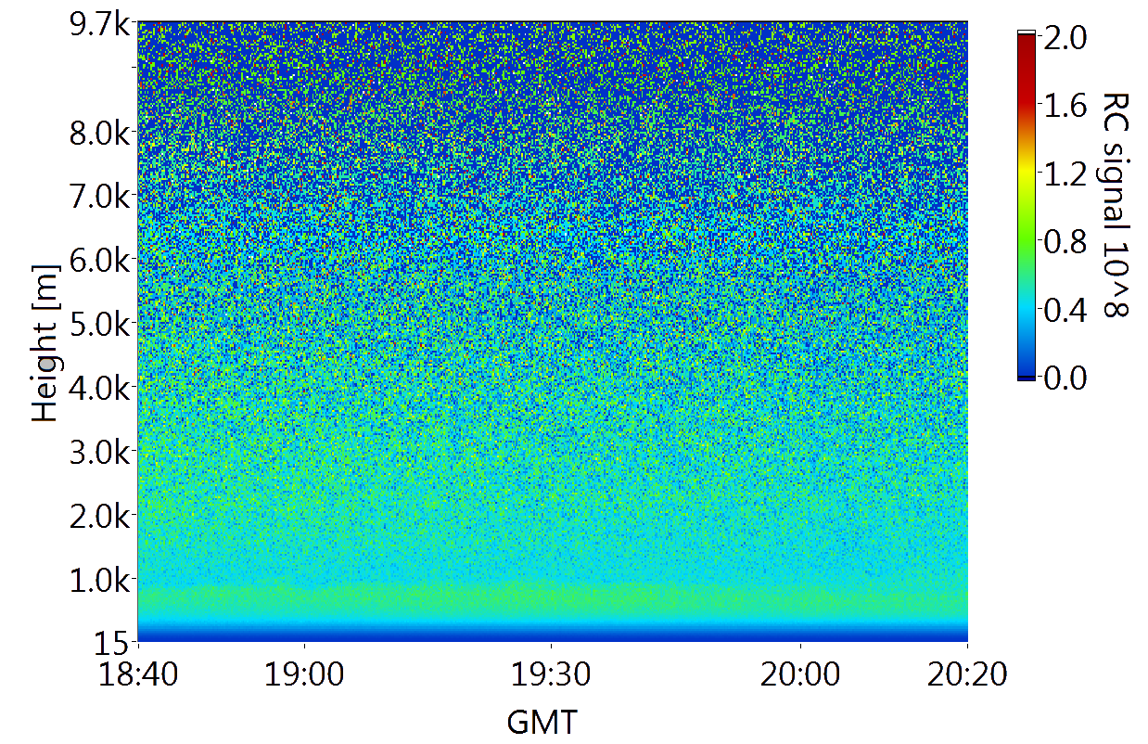
Task: Select the 20:00 time tick label
Action: [x=800, y=675]
